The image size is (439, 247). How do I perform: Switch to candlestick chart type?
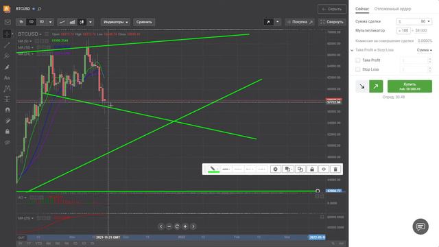coord(82,22)
